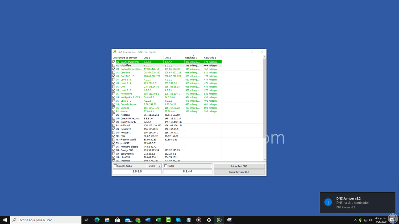This screenshot has height=224, width=399.
Task: Open the Mail app with 99+ badge
Action: (128, 220)
